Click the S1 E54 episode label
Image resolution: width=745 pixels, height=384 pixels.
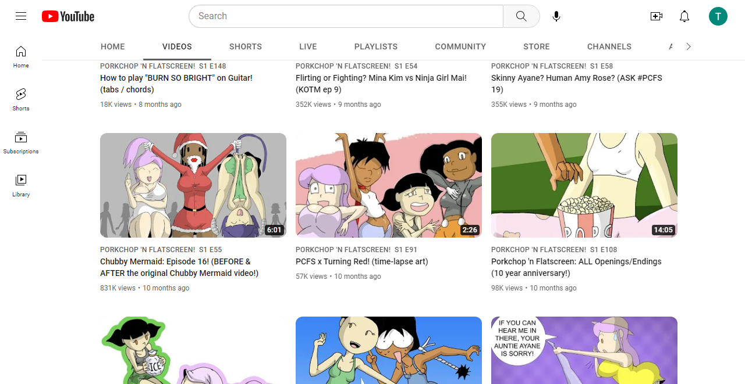(406, 66)
